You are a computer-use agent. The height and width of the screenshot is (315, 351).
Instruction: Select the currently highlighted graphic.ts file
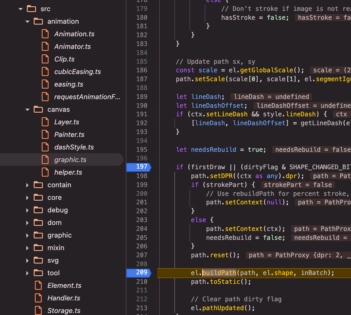tap(70, 160)
